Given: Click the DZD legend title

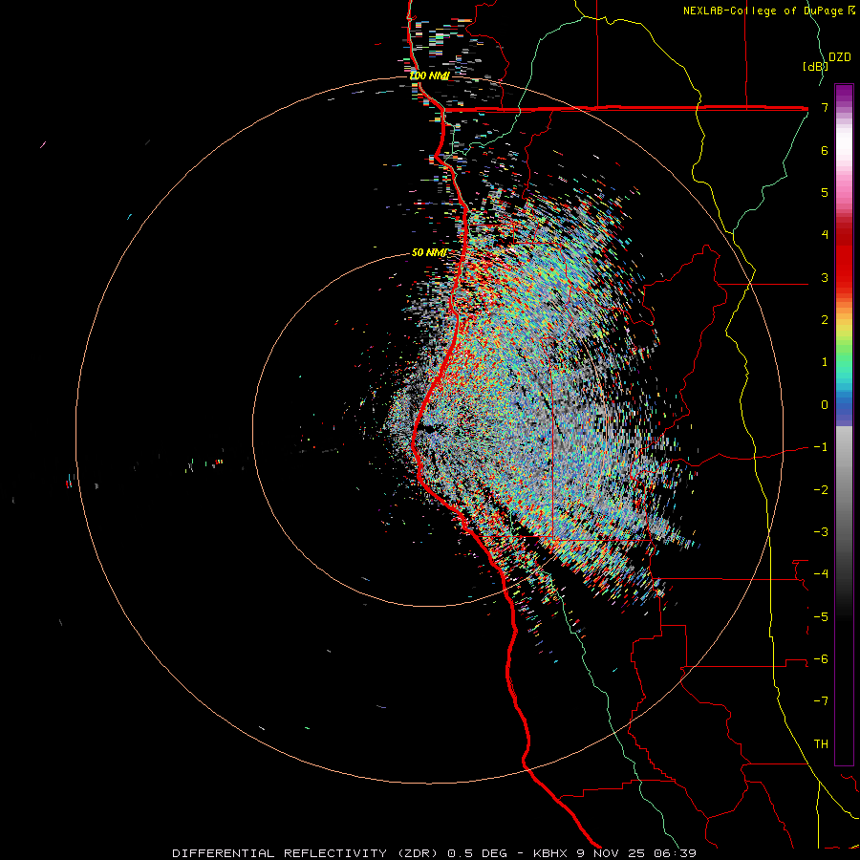Looking at the screenshot, I should 840,57.
